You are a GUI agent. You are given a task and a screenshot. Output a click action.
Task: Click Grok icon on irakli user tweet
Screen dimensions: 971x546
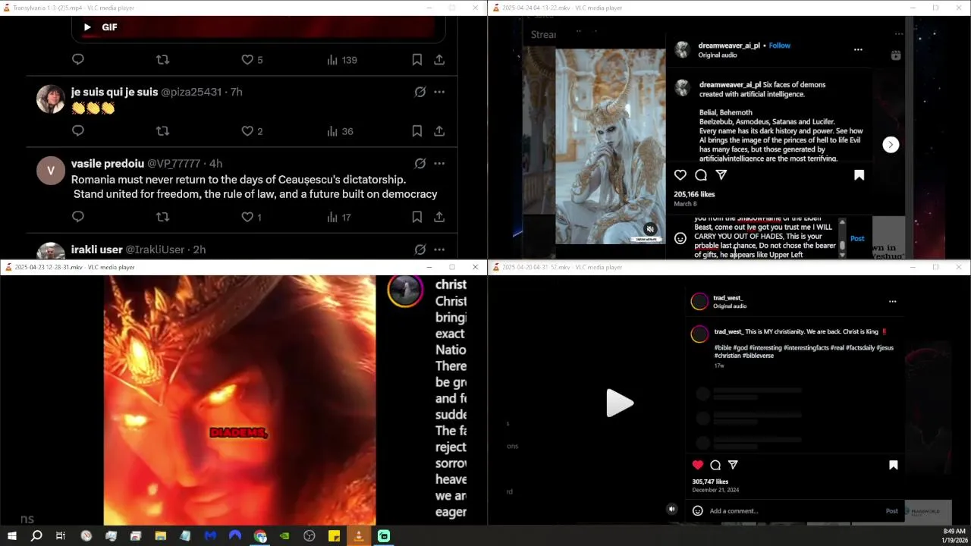click(420, 249)
